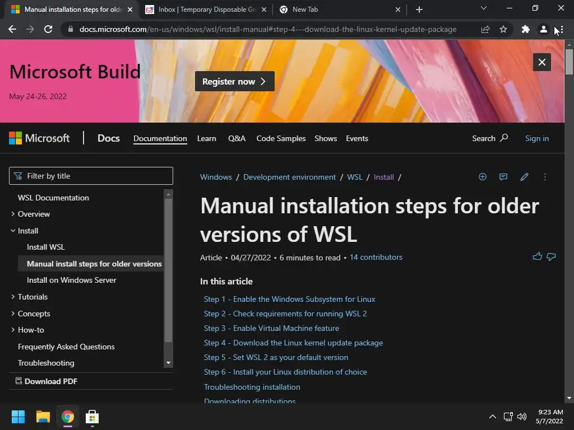The height and width of the screenshot is (430, 574).
Task: Open the Windows Start button
Action: click(x=18, y=417)
